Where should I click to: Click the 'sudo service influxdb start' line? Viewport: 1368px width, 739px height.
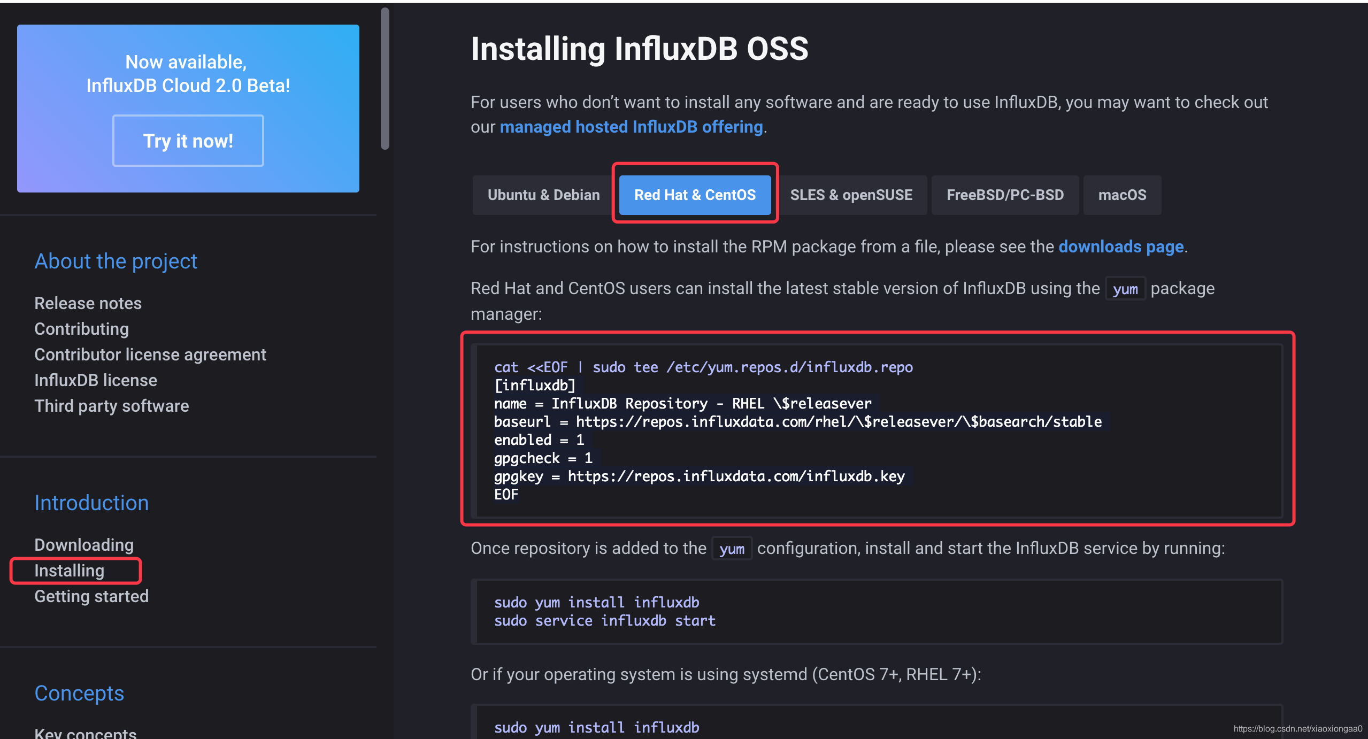[x=604, y=621]
